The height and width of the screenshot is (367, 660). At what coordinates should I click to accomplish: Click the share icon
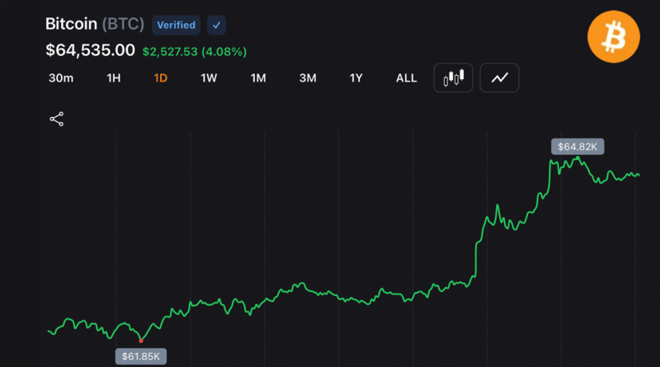pyautogui.click(x=56, y=119)
